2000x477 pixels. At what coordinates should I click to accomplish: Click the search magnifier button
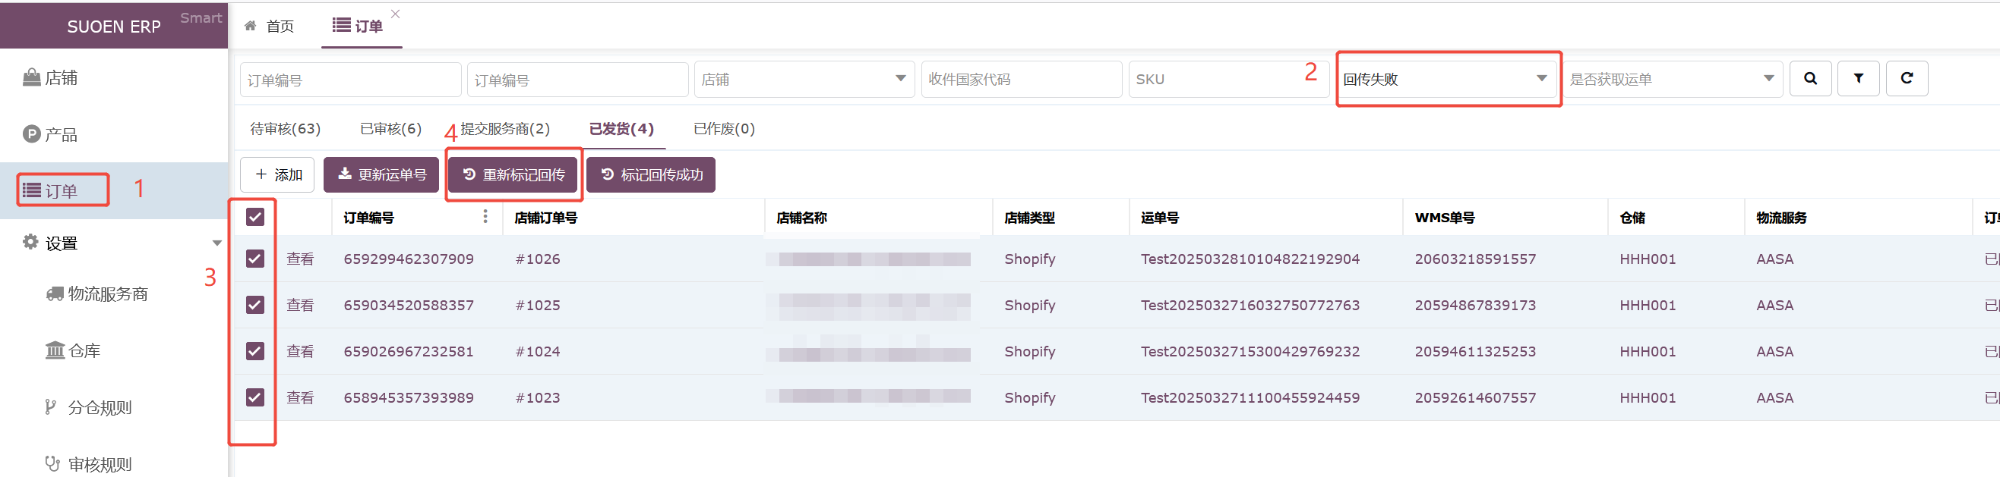pyautogui.click(x=1810, y=78)
